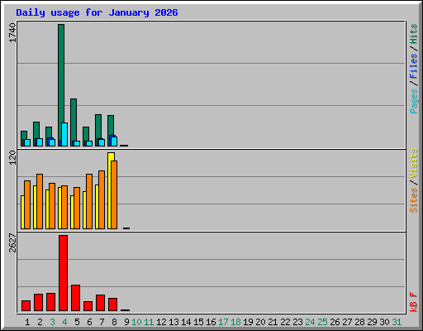Image resolution: width=423 pixels, height=331 pixels.
Task: Click the cyan "Pages" legend label
Action: (x=414, y=101)
